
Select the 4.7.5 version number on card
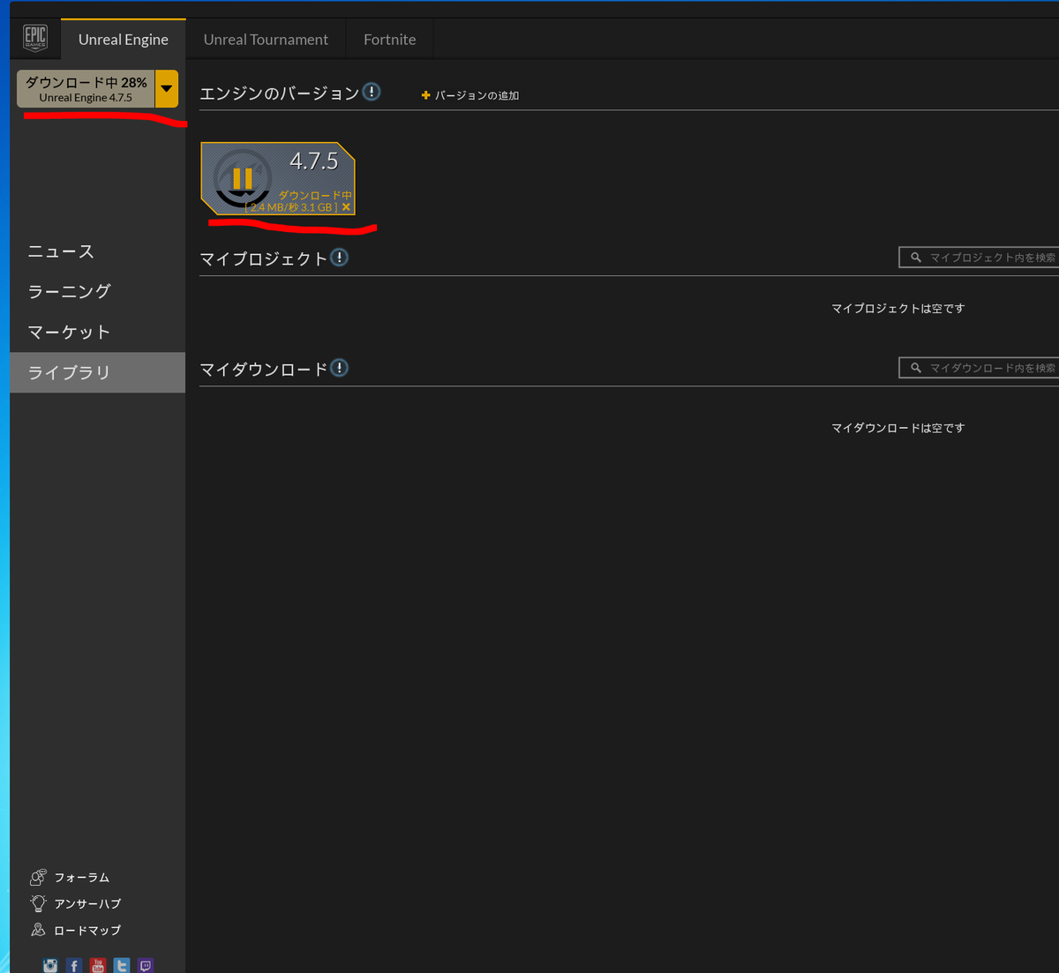pyautogui.click(x=314, y=161)
